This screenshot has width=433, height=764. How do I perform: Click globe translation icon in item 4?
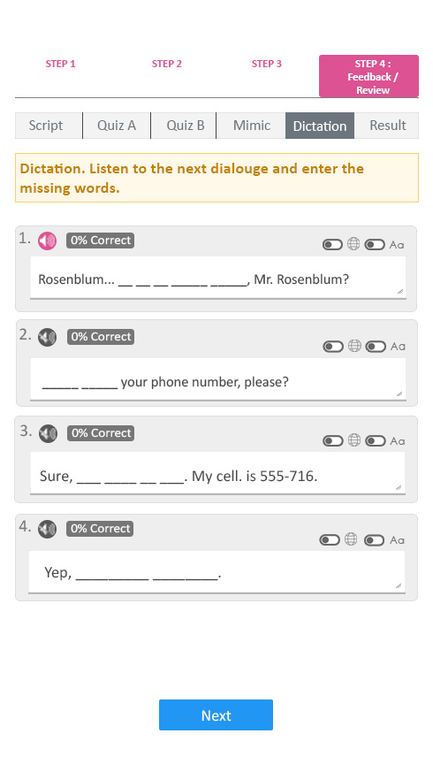[351, 539]
